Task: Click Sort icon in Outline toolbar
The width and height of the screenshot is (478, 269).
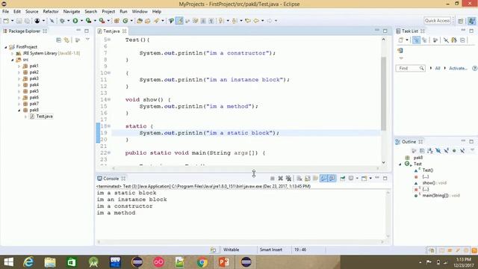Action: click(x=430, y=151)
